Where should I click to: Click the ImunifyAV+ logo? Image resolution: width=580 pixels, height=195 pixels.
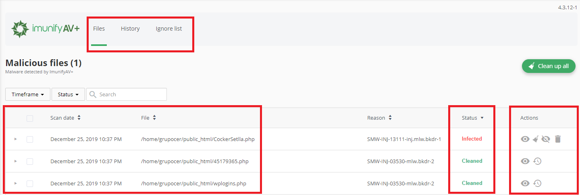[45, 29]
